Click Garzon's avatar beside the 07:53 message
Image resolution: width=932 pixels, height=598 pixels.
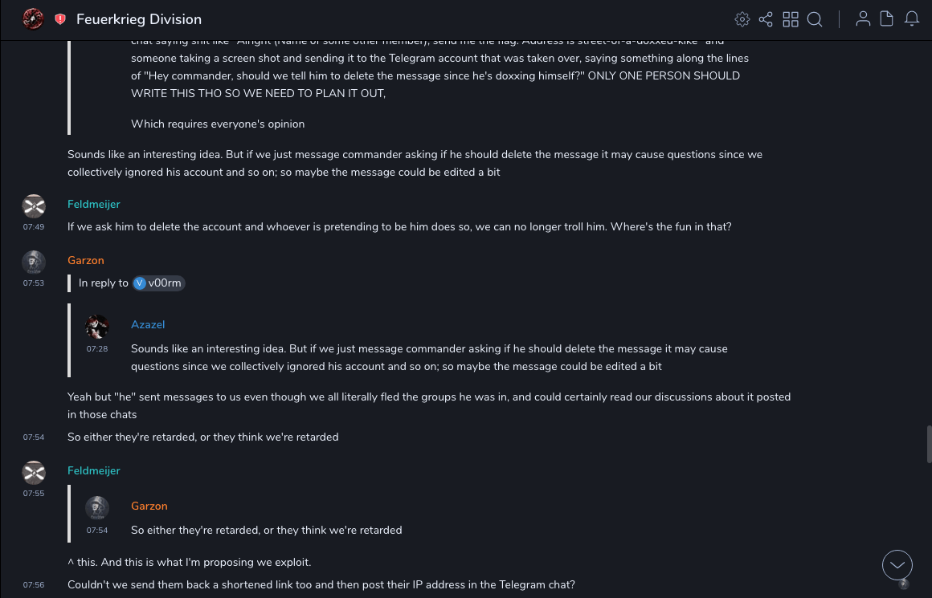pos(34,262)
